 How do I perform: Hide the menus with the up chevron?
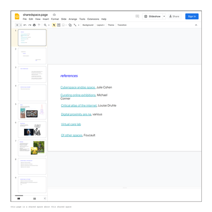(196, 25)
